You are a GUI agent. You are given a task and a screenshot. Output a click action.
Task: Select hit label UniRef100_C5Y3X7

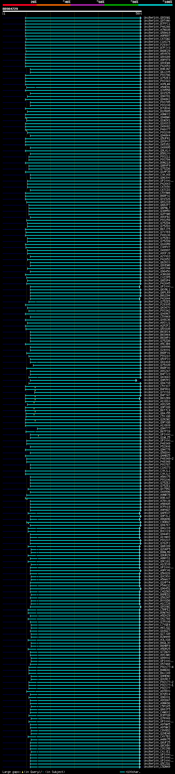(157, 386)
